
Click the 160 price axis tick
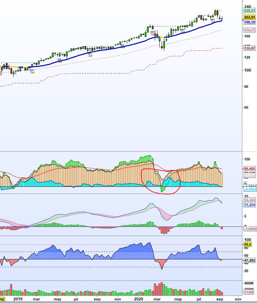[247, 36]
